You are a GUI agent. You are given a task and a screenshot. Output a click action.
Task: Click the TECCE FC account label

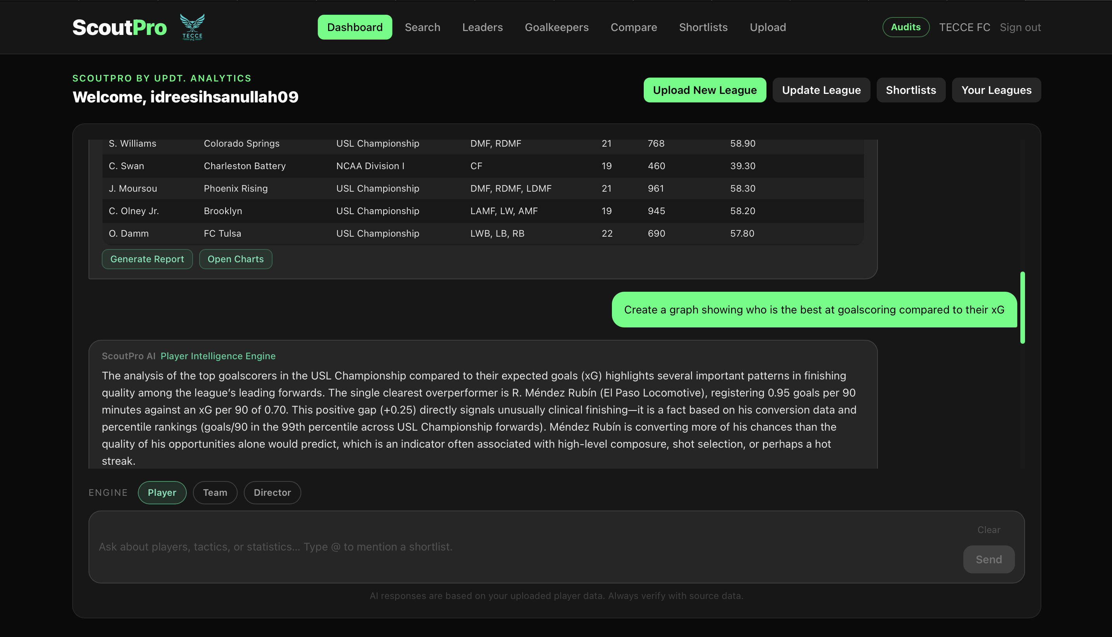coord(964,27)
